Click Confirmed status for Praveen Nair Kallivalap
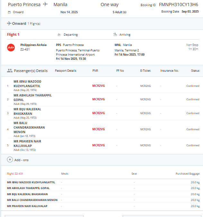 coord(193,145)
